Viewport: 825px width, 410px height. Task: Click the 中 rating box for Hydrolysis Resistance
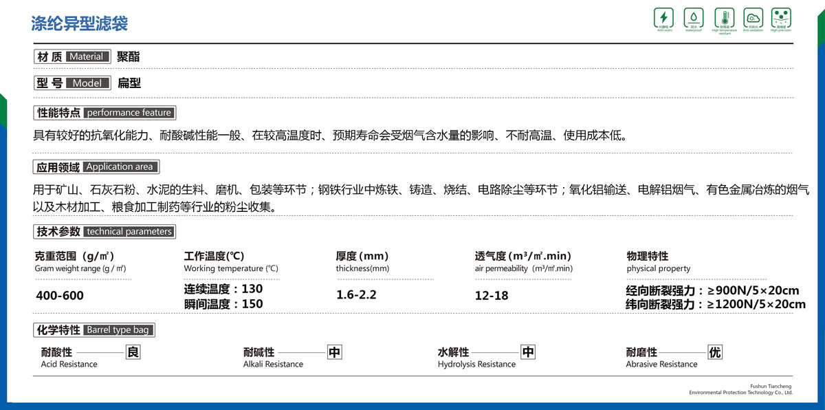point(527,353)
